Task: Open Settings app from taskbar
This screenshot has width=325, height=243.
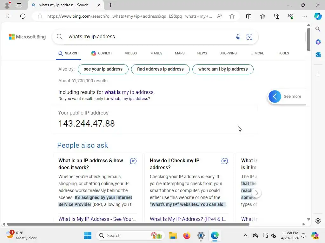Action: coord(201,235)
